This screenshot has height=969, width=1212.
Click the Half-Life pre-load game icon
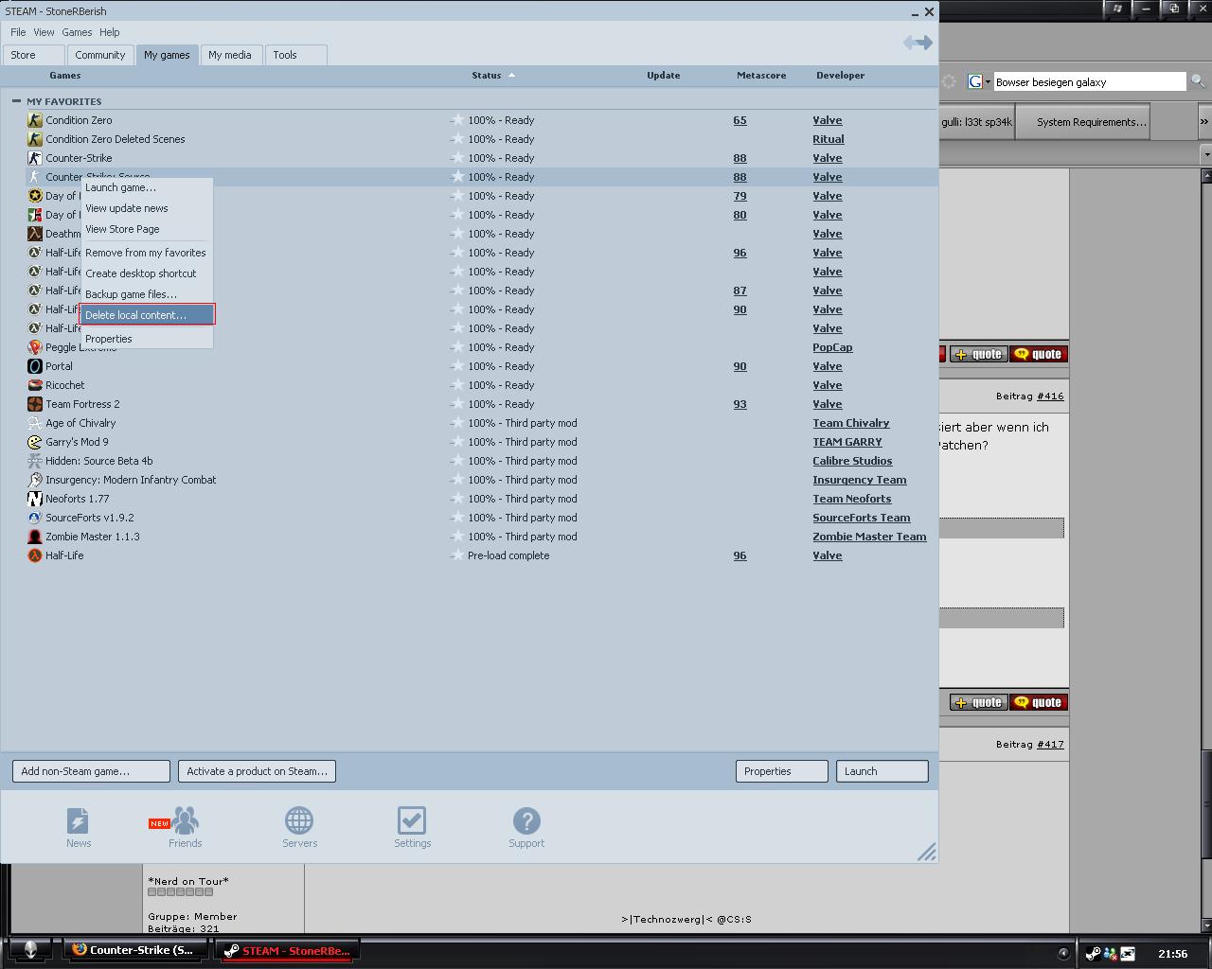pos(35,555)
